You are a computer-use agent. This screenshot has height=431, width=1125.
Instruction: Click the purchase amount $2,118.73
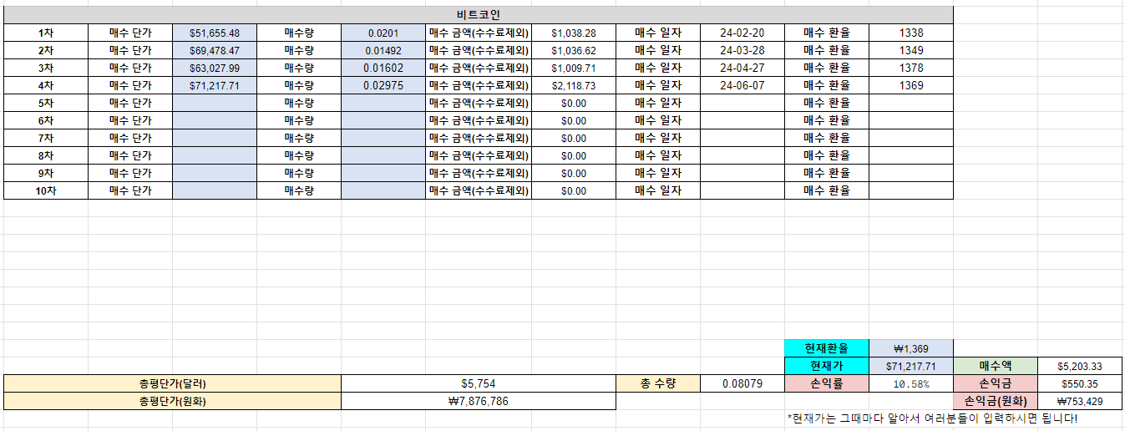click(574, 85)
